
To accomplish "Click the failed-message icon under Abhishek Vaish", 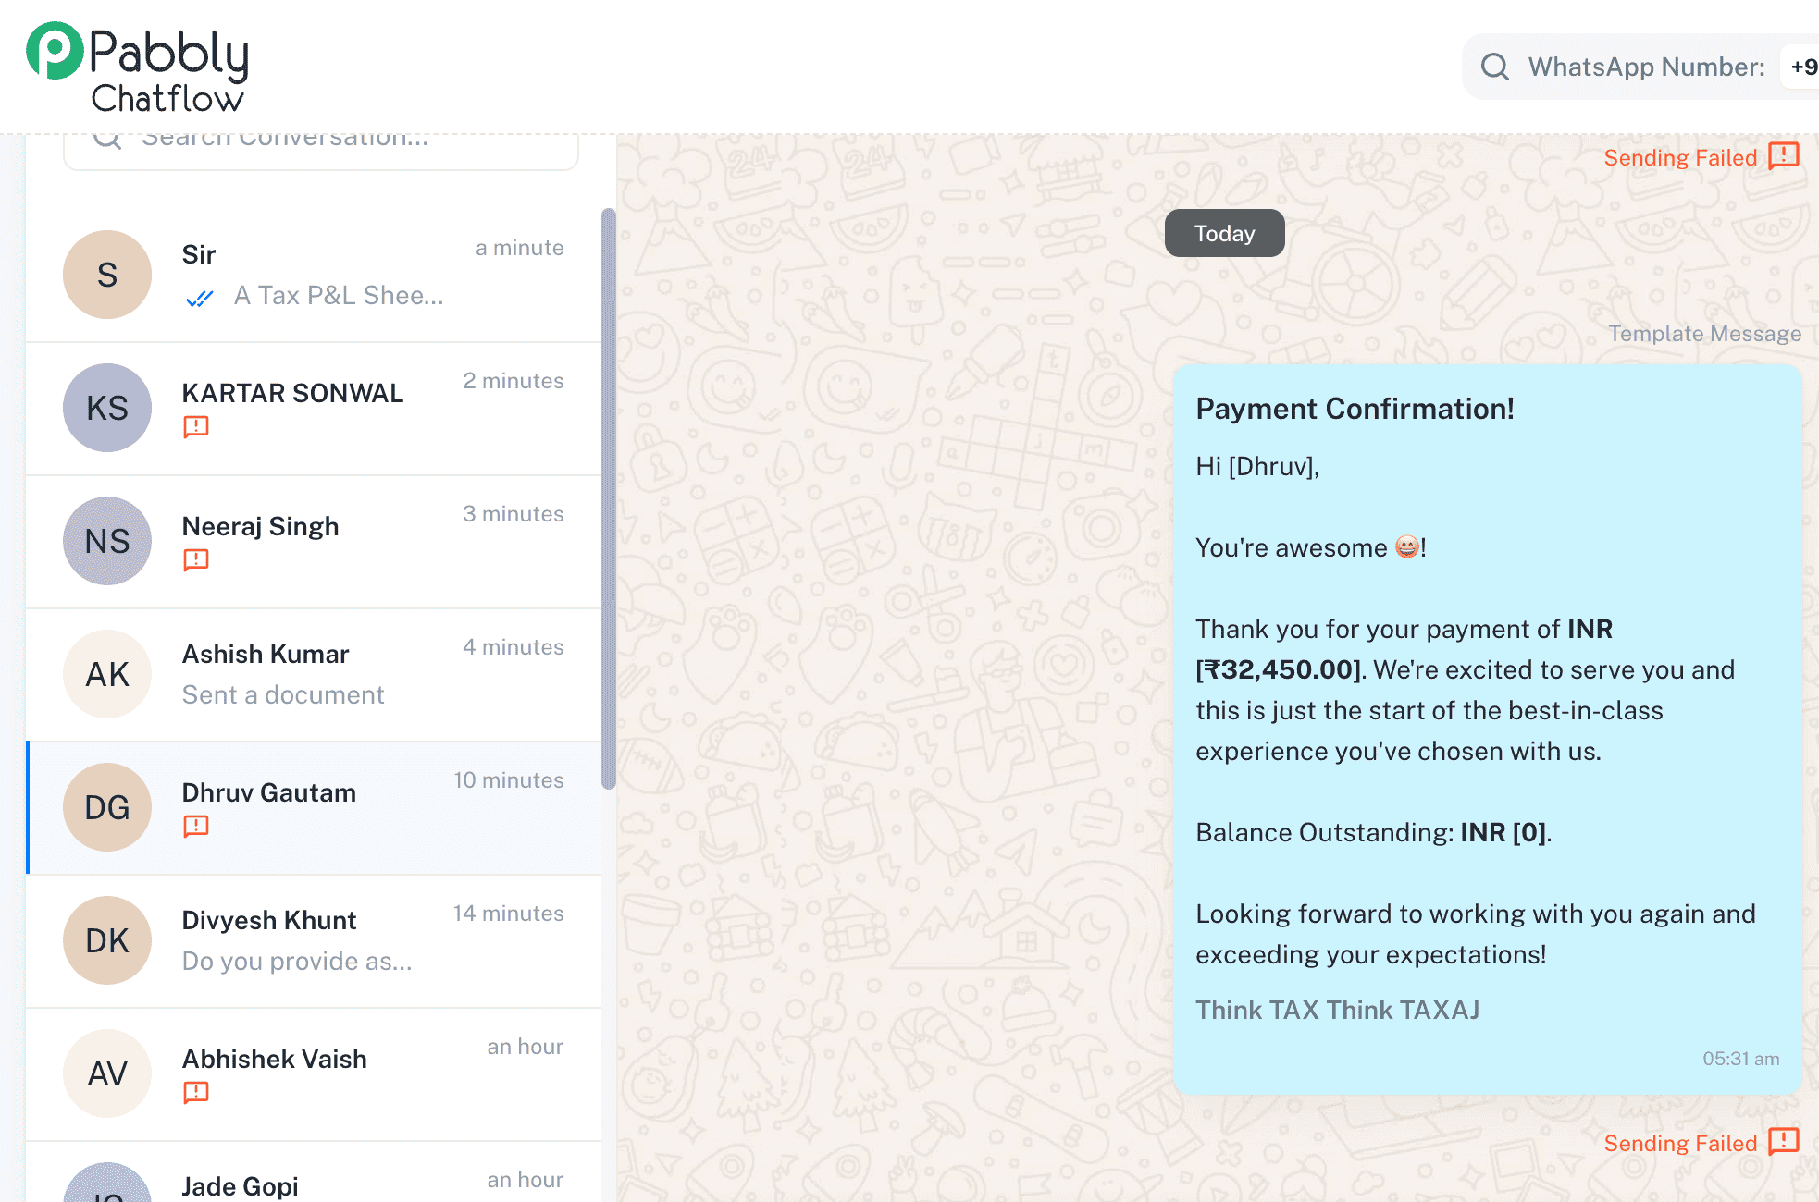I will (196, 1092).
